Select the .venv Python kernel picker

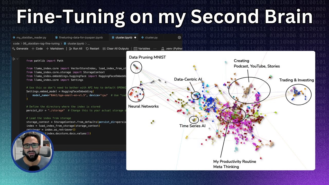pyautogui.click(x=172, y=49)
